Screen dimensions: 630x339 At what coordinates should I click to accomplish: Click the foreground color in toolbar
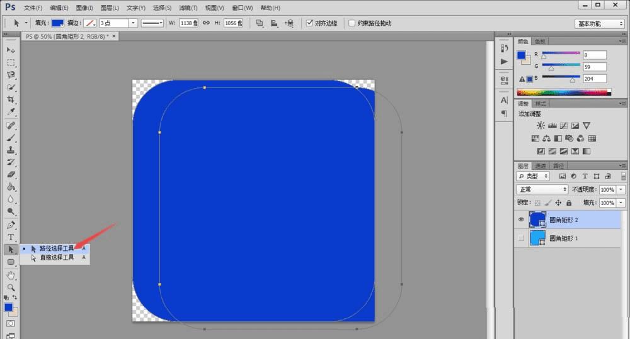[8, 308]
